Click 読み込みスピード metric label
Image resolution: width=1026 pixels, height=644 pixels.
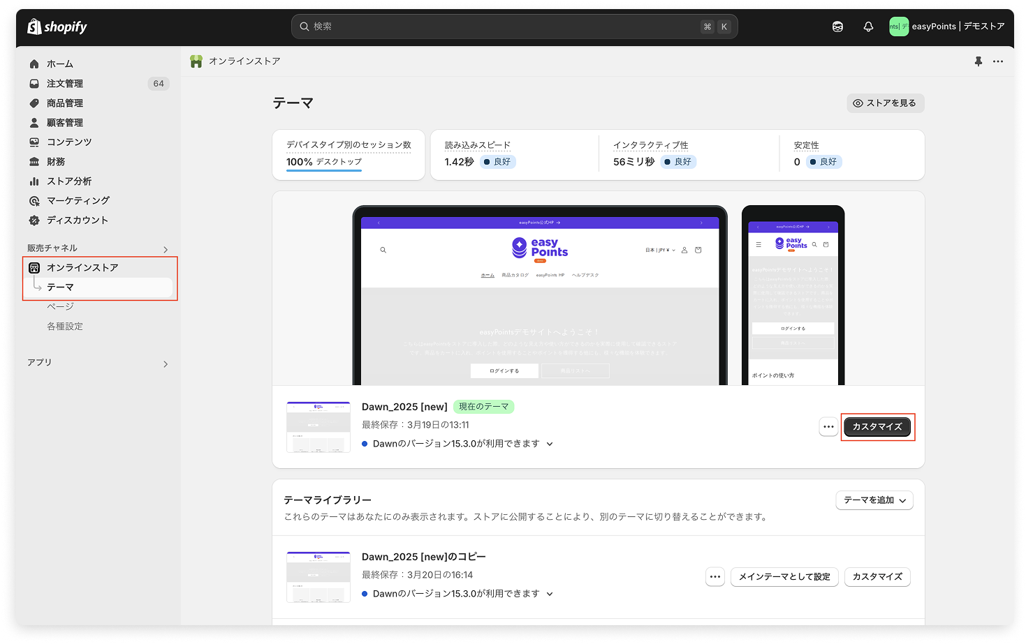[478, 145]
